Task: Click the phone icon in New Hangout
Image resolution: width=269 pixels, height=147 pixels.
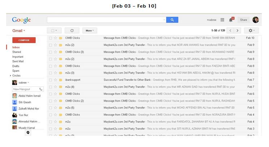Action: pos(41,89)
